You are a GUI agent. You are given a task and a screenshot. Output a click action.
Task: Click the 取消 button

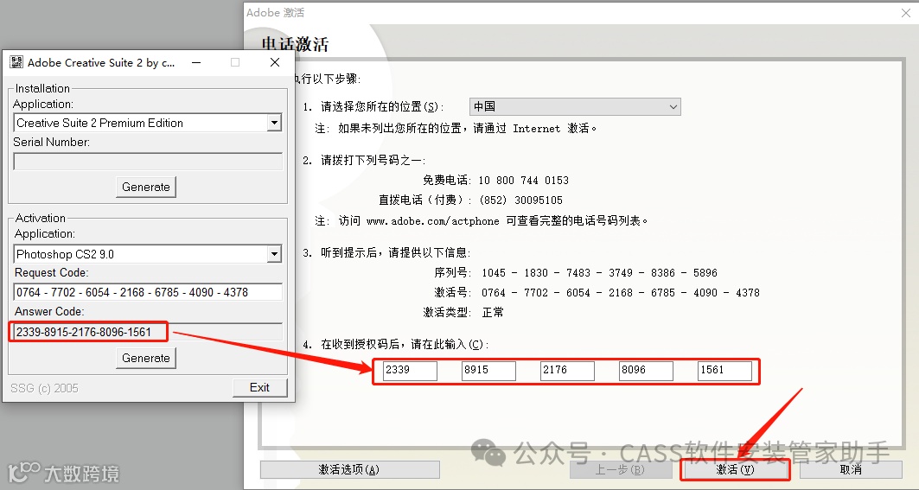[851, 469]
